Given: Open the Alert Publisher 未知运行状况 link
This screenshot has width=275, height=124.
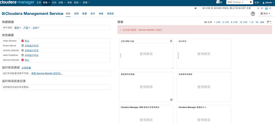Looking at the screenshot, I should coord(32,55).
